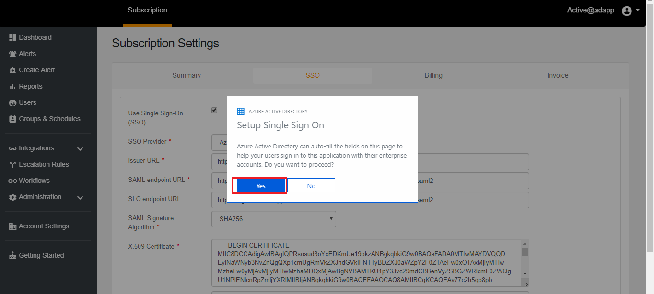Switch to the Invoice tab

(x=558, y=75)
